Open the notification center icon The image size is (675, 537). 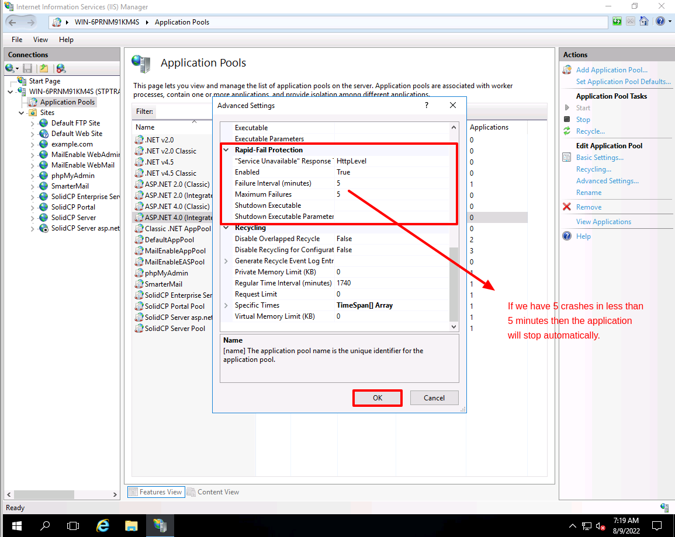[657, 525]
